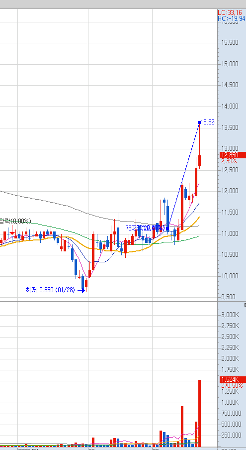This screenshot has width=246, height=450.
Task: Click the HC:-19,94 indicator text
Action: coord(232,18)
